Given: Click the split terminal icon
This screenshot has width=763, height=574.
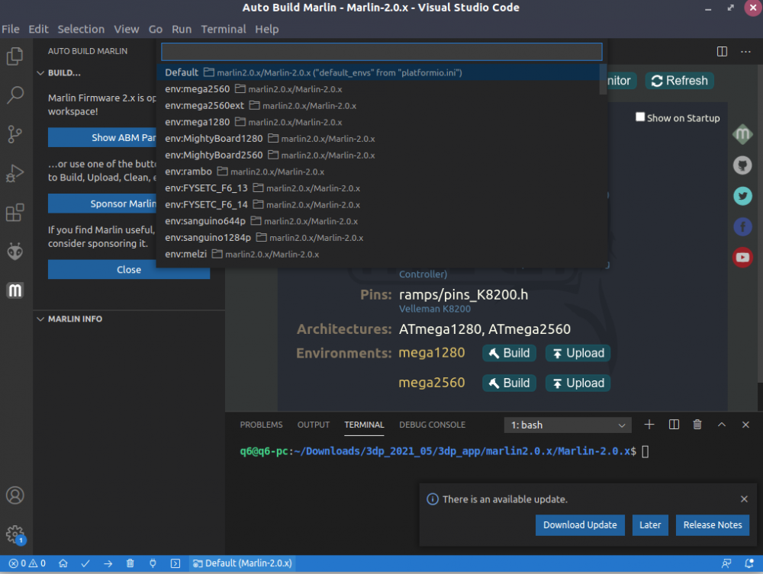Looking at the screenshot, I should pos(674,425).
